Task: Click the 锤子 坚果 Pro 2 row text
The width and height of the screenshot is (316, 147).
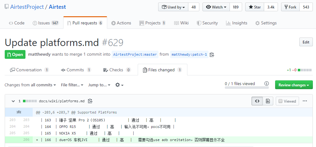Action: (x=82, y=120)
